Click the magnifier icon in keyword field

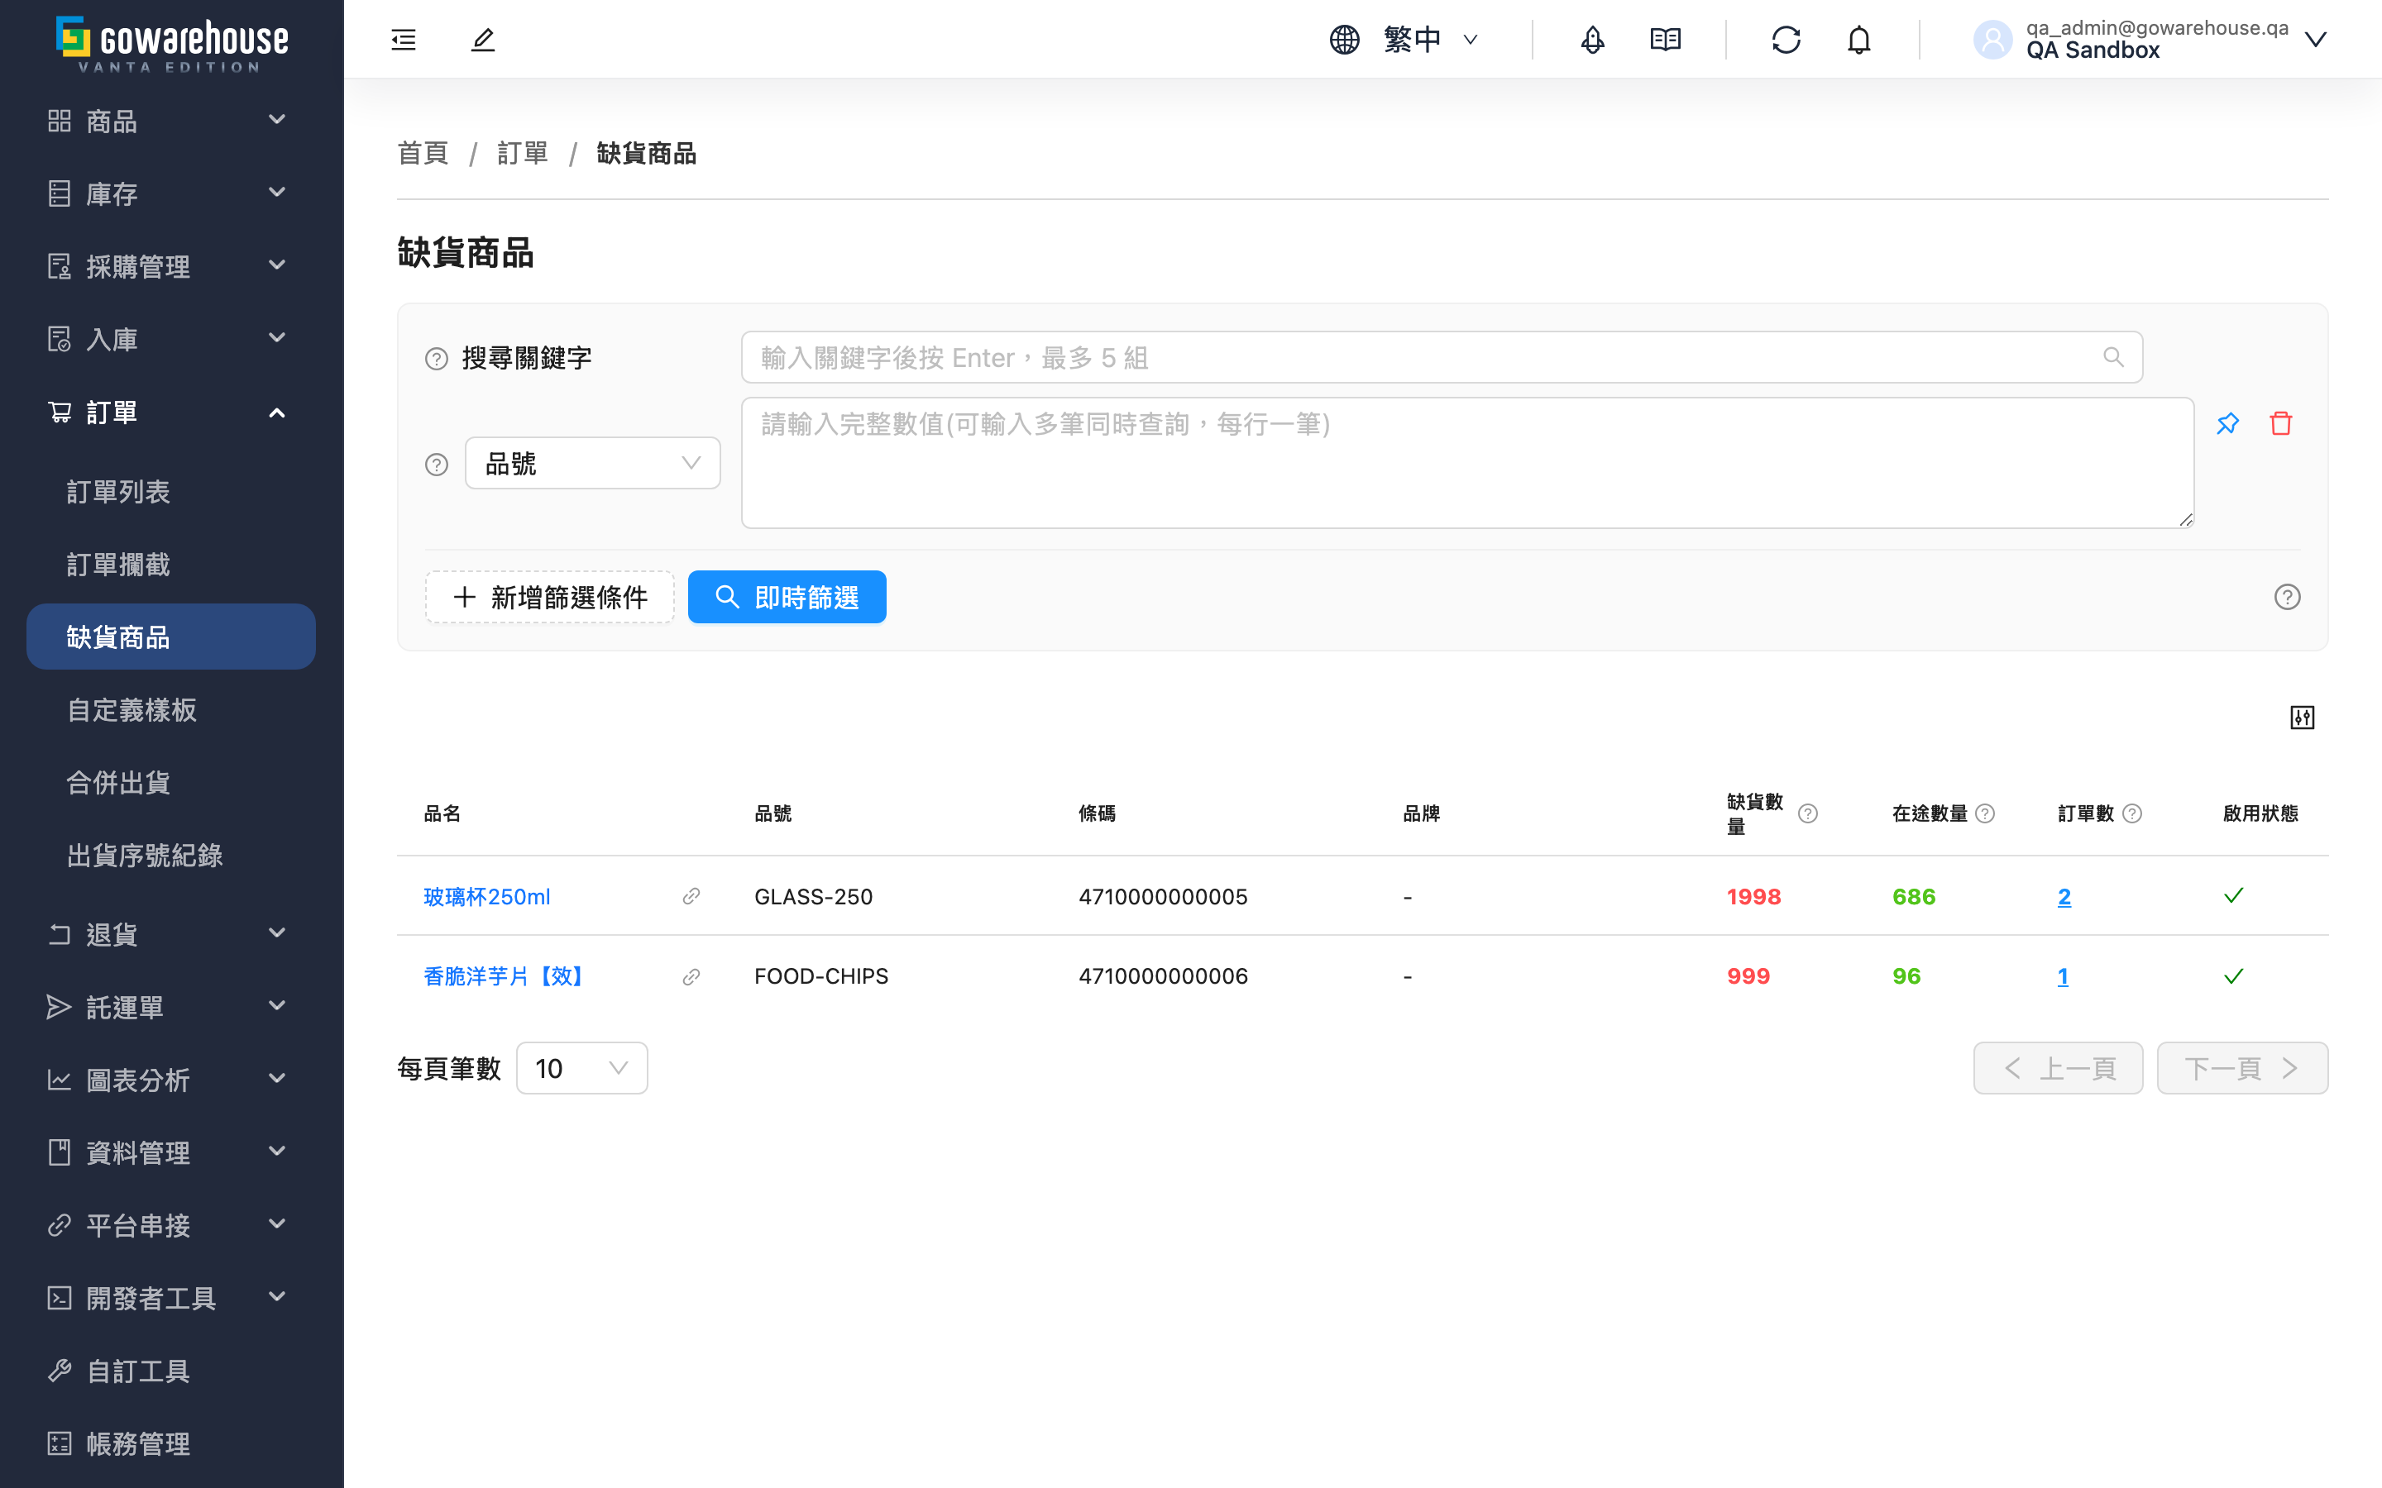click(x=2112, y=357)
